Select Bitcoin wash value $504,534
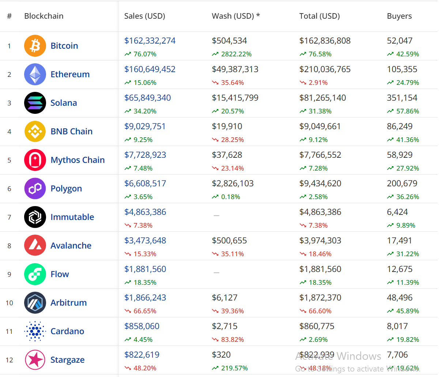The image size is (441, 377). coord(229,41)
